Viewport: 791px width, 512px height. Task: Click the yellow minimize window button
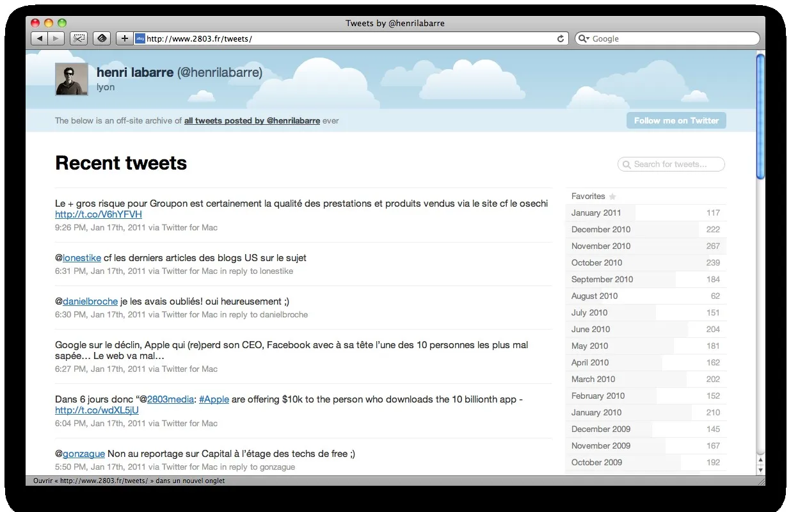coord(49,23)
